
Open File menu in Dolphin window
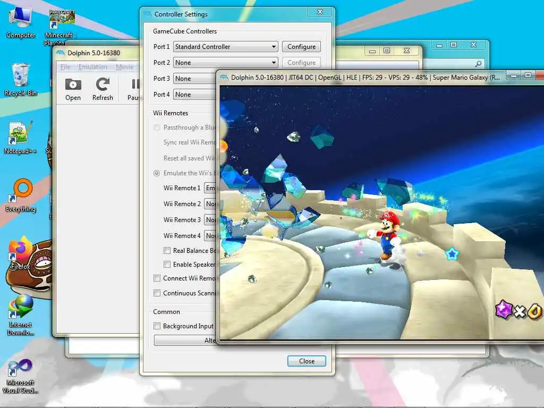click(65, 67)
